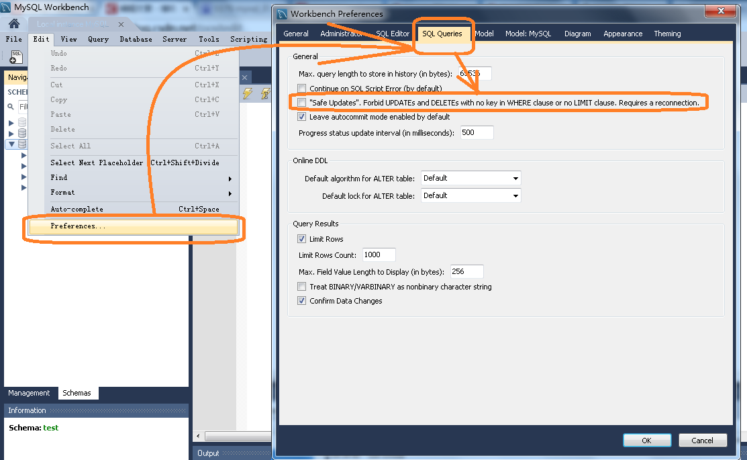Close the query editor tab
The height and width of the screenshot is (460, 747).
point(245,77)
